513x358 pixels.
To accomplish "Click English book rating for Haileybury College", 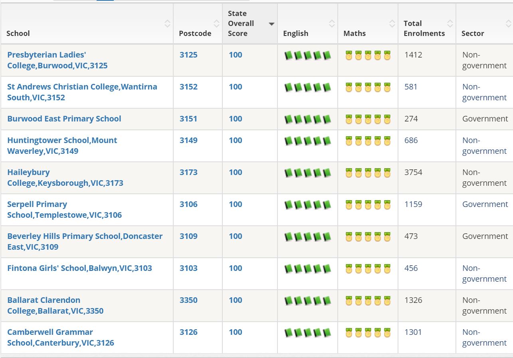I will coord(308,173).
